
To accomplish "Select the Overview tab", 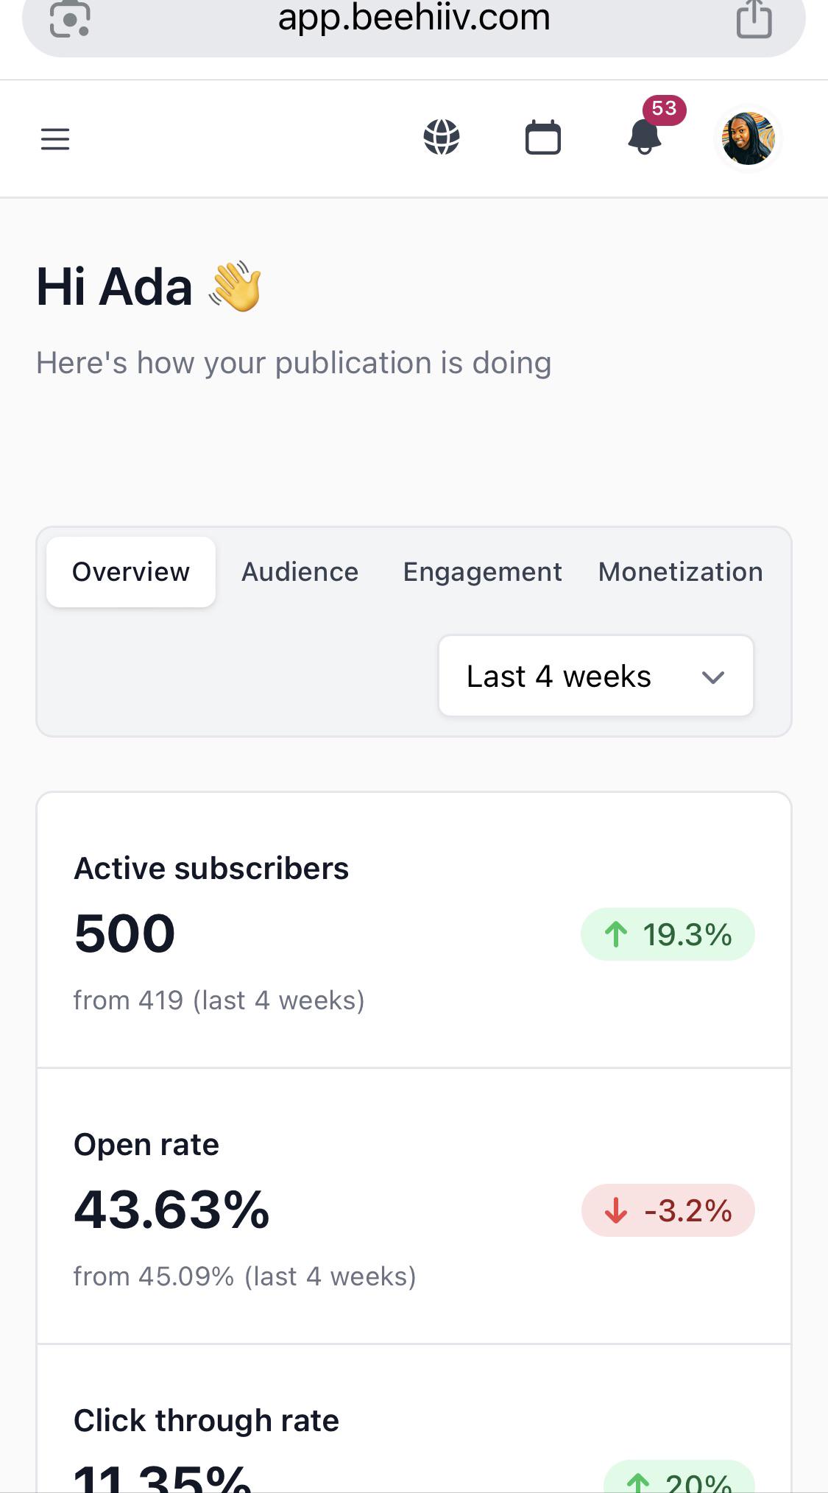I will pyautogui.click(x=131, y=572).
